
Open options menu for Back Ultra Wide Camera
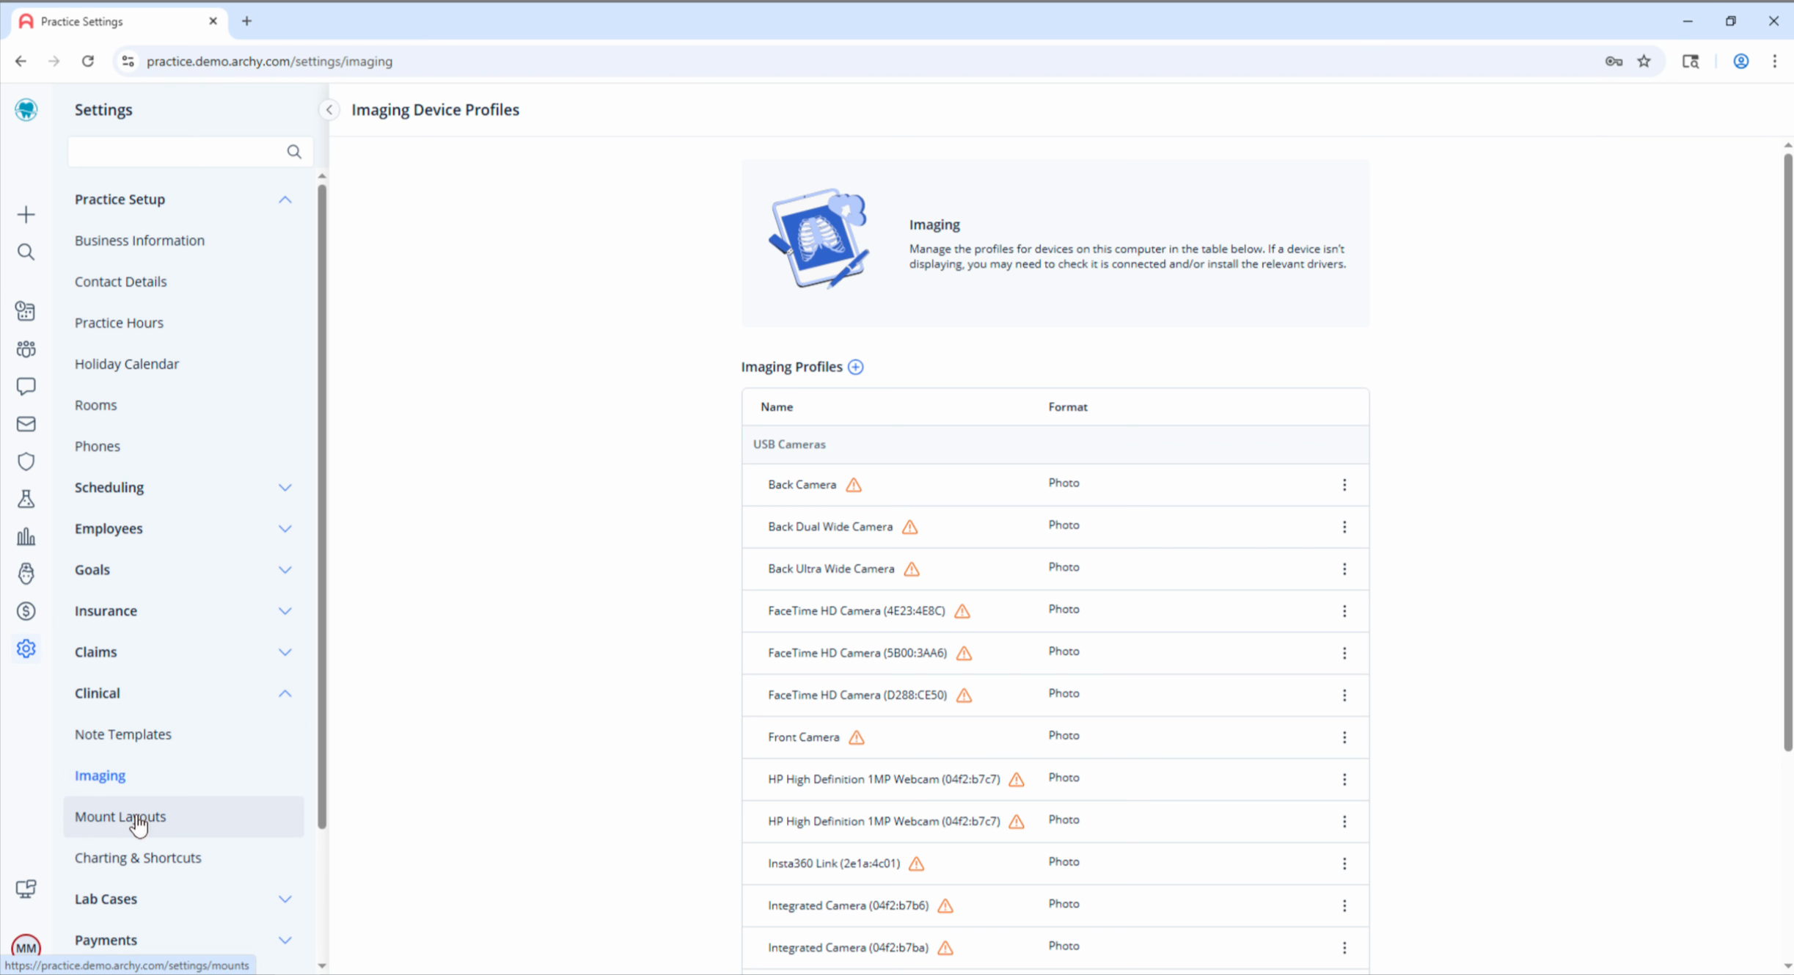(x=1344, y=569)
